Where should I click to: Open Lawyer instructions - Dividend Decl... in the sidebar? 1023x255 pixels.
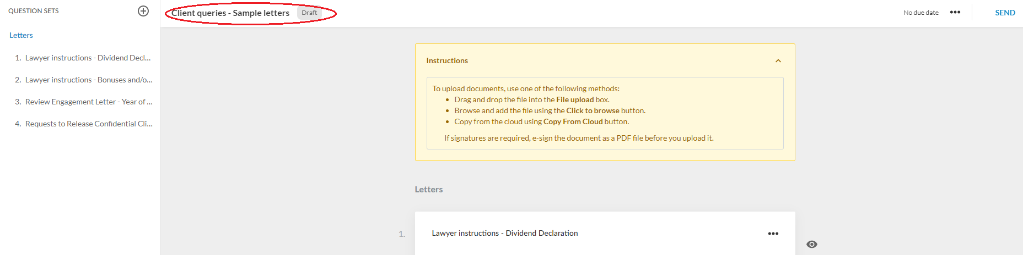[x=87, y=58]
